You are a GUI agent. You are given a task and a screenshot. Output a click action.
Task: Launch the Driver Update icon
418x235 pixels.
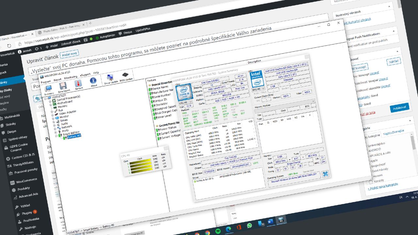coord(110,78)
